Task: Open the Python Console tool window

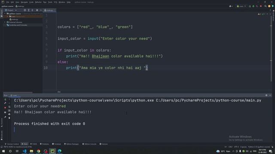Action: pyautogui.click(x=89, y=144)
